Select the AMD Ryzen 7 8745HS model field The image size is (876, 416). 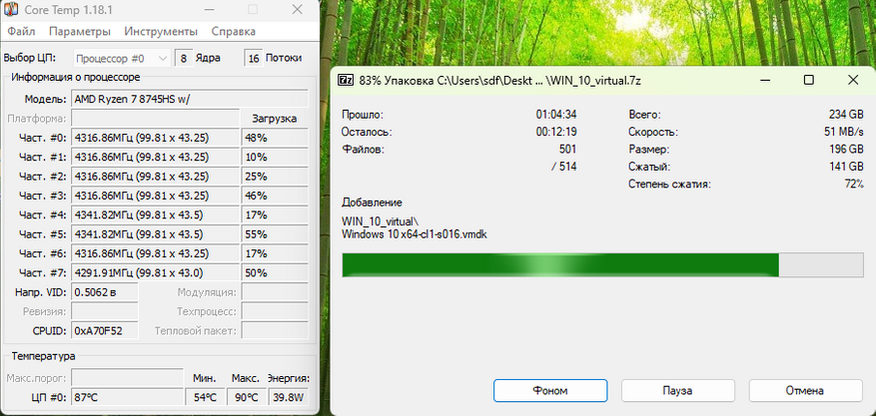(190, 99)
